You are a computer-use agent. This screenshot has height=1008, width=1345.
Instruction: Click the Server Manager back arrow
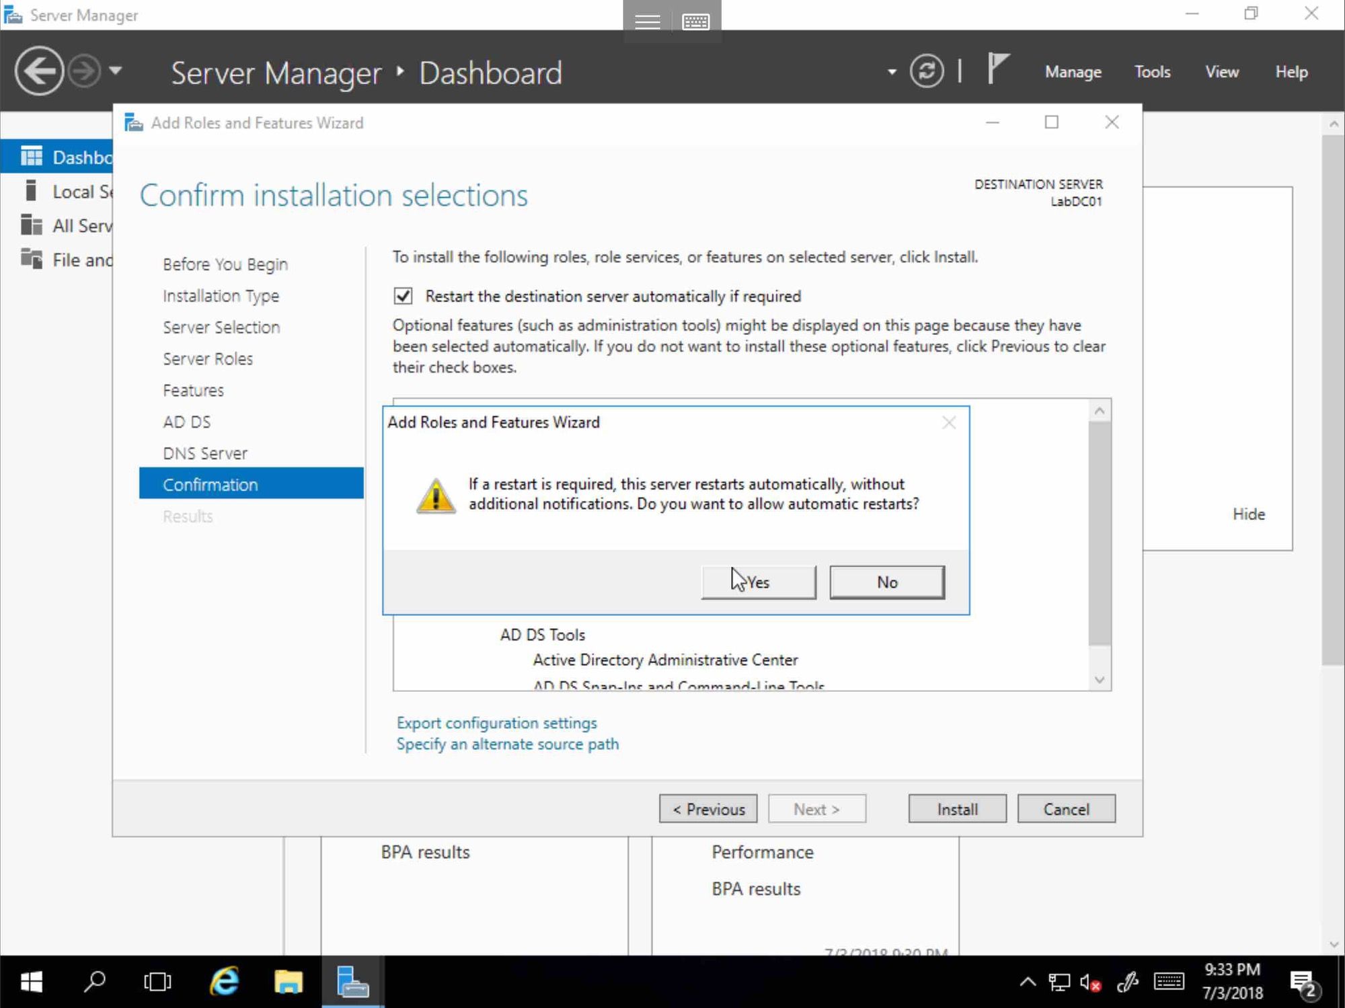point(39,71)
